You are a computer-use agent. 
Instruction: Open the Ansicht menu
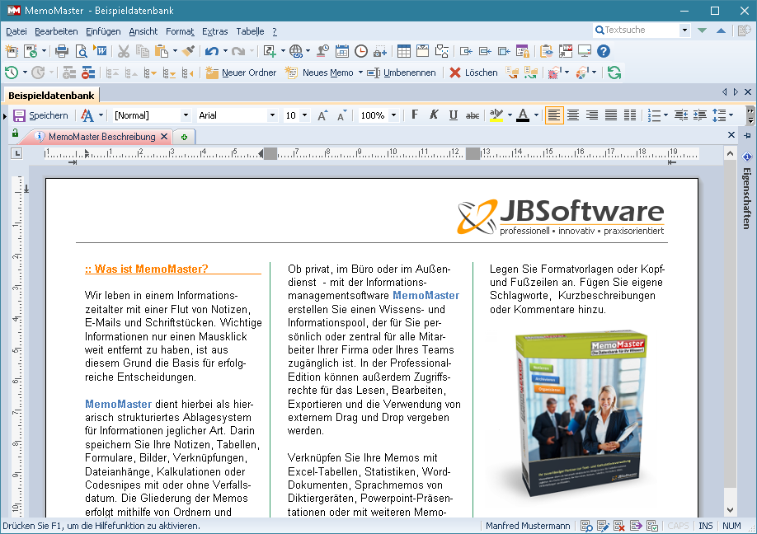click(143, 31)
